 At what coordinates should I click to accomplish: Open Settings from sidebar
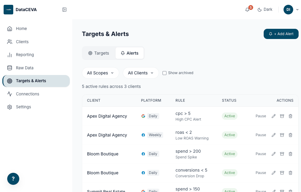(36, 107)
